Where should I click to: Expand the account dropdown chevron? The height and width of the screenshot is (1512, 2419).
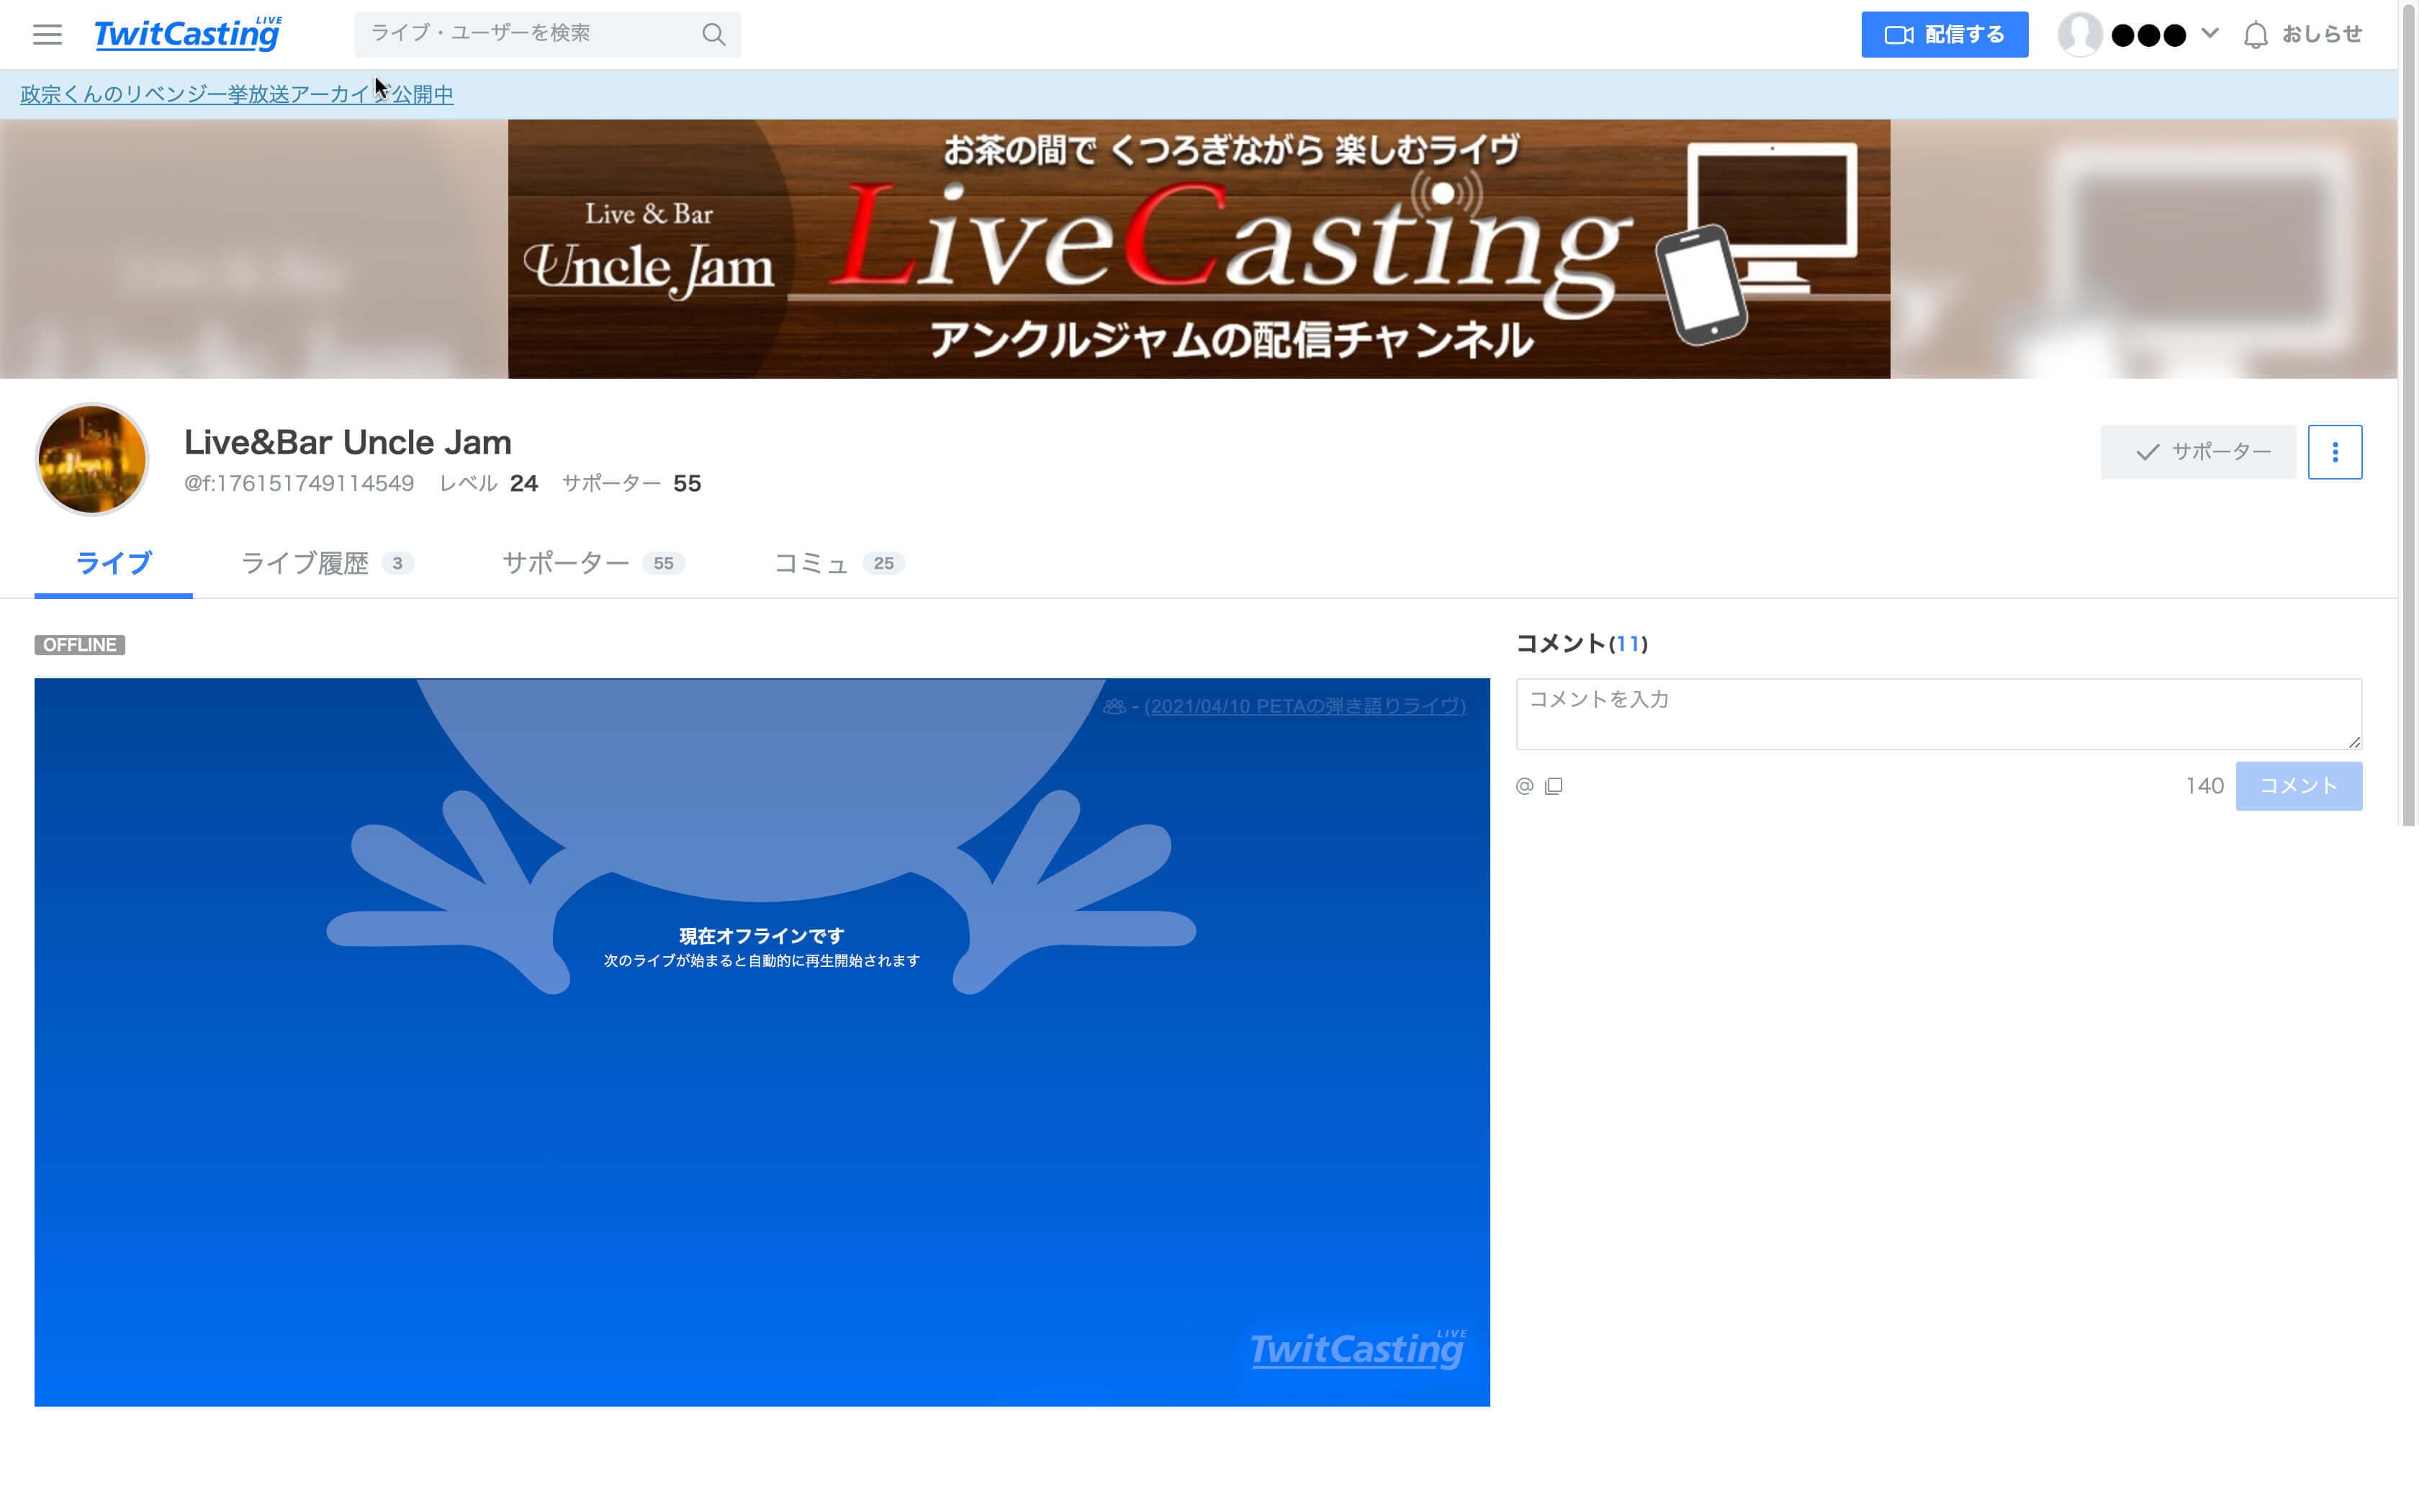(2210, 33)
